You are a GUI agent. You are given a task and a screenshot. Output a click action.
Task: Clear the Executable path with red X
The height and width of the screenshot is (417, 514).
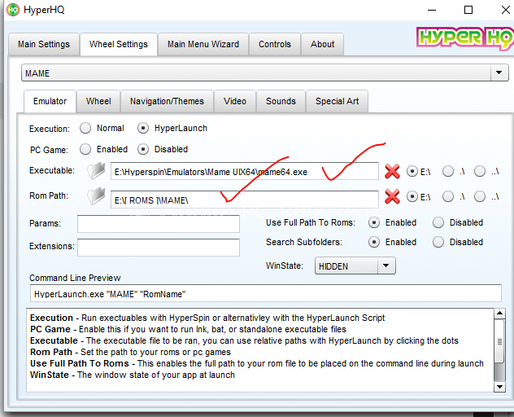click(x=392, y=171)
